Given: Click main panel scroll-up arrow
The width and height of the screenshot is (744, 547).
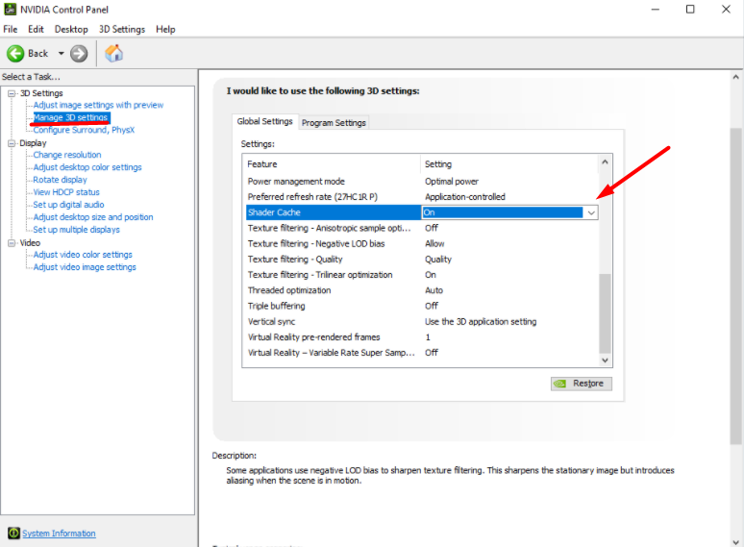Looking at the screenshot, I should [736, 77].
